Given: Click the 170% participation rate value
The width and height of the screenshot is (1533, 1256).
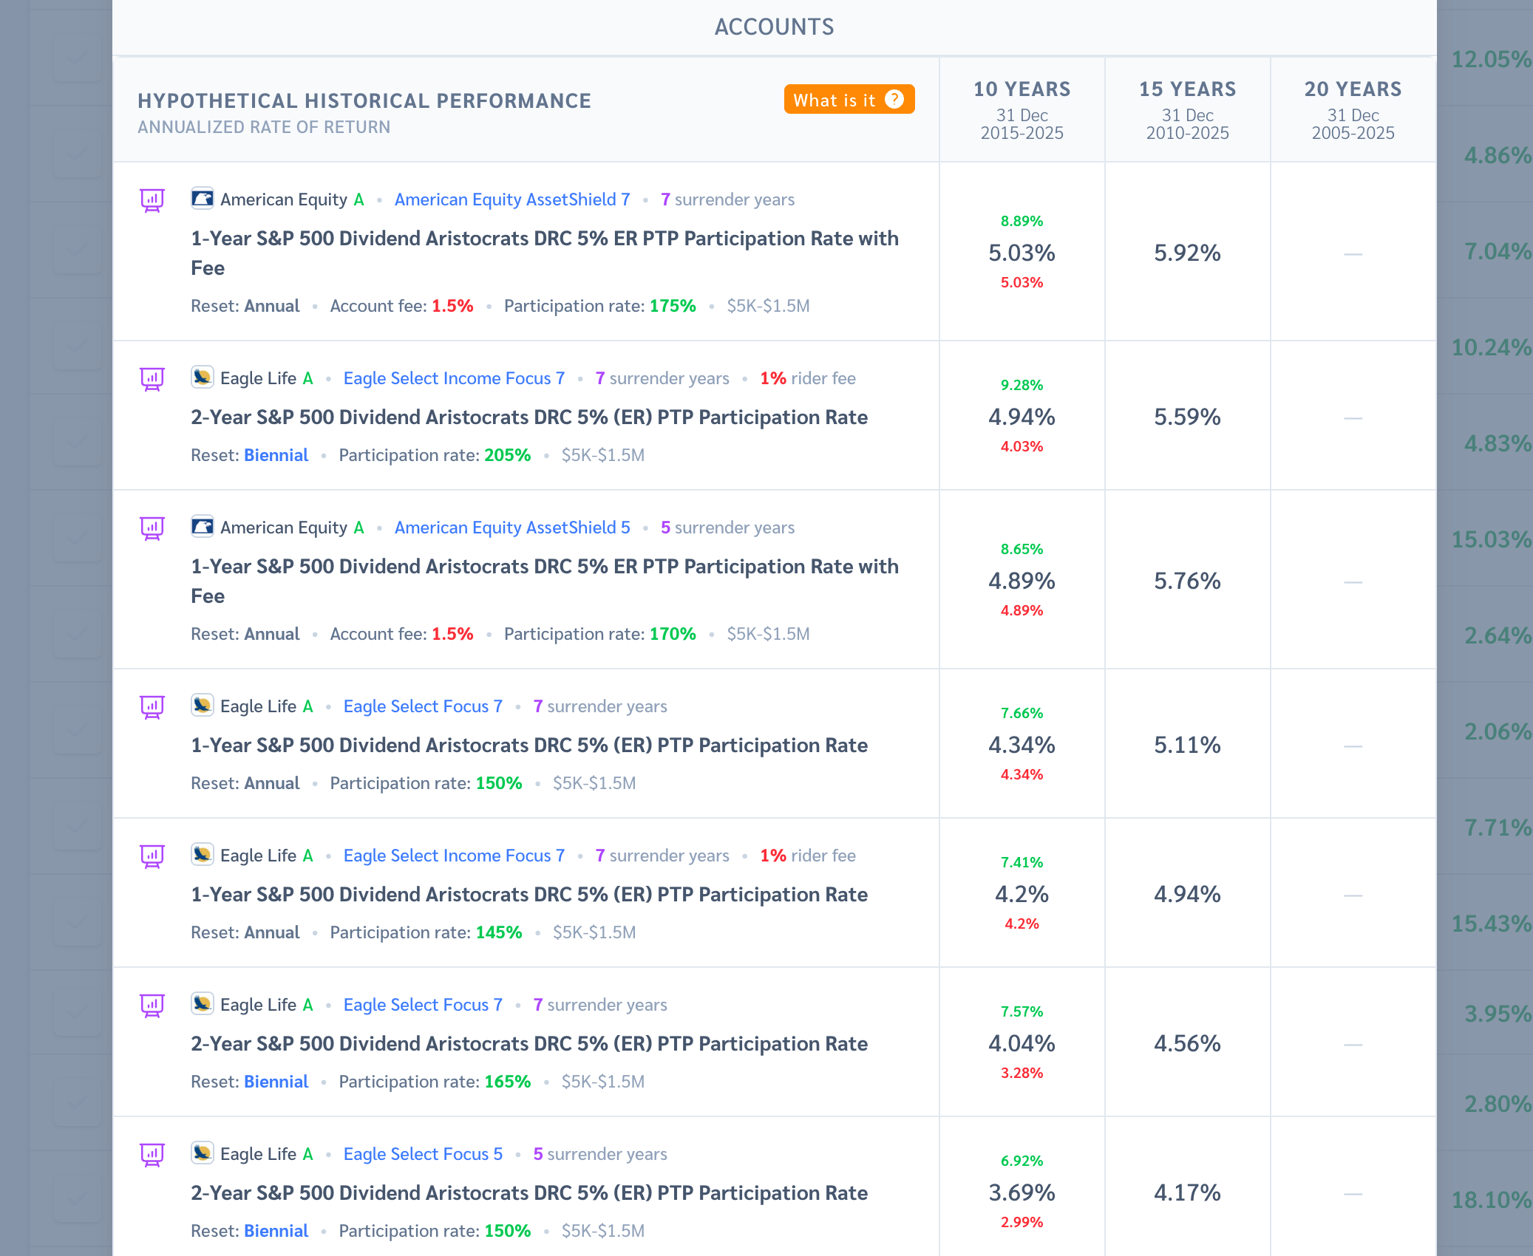Looking at the screenshot, I should tap(673, 634).
